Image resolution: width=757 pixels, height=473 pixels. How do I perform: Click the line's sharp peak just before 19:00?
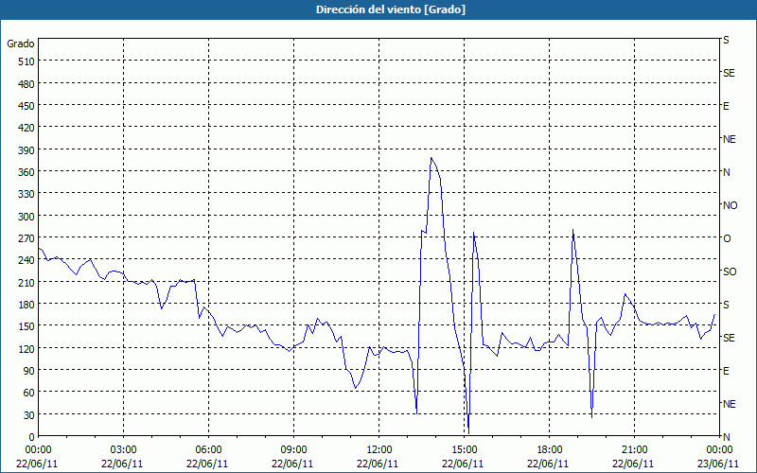[572, 230]
